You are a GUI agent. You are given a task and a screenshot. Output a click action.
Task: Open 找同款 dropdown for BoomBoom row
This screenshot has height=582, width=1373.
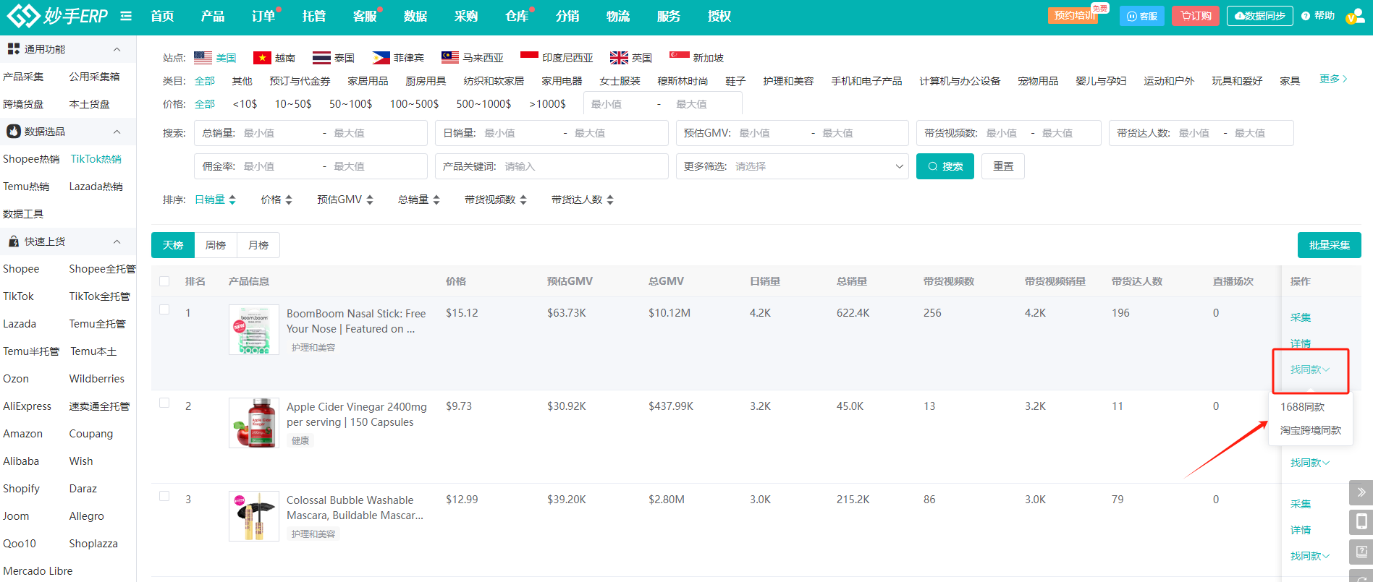pyautogui.click(x=1310, y=369)
